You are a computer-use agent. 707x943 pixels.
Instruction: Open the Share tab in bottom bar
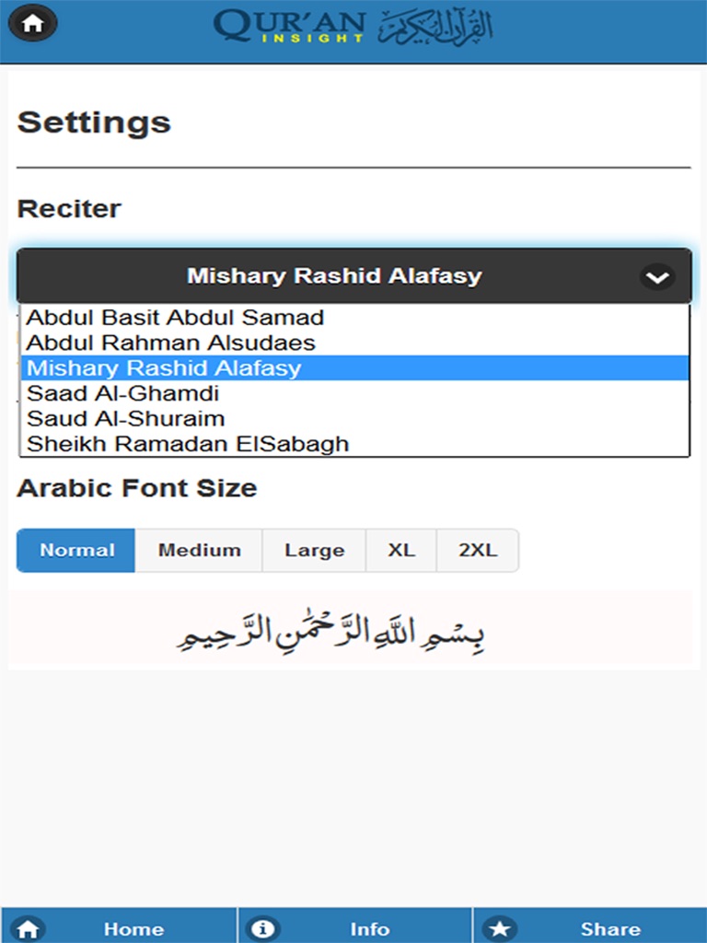tap(609, 928)
